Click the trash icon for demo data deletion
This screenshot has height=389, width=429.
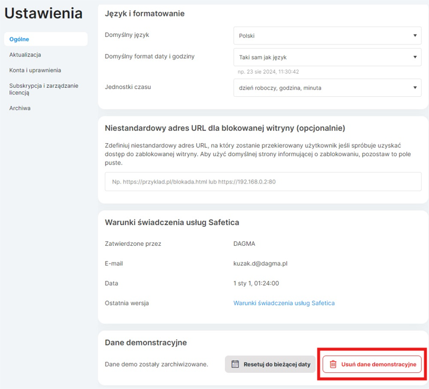(333, 364)
